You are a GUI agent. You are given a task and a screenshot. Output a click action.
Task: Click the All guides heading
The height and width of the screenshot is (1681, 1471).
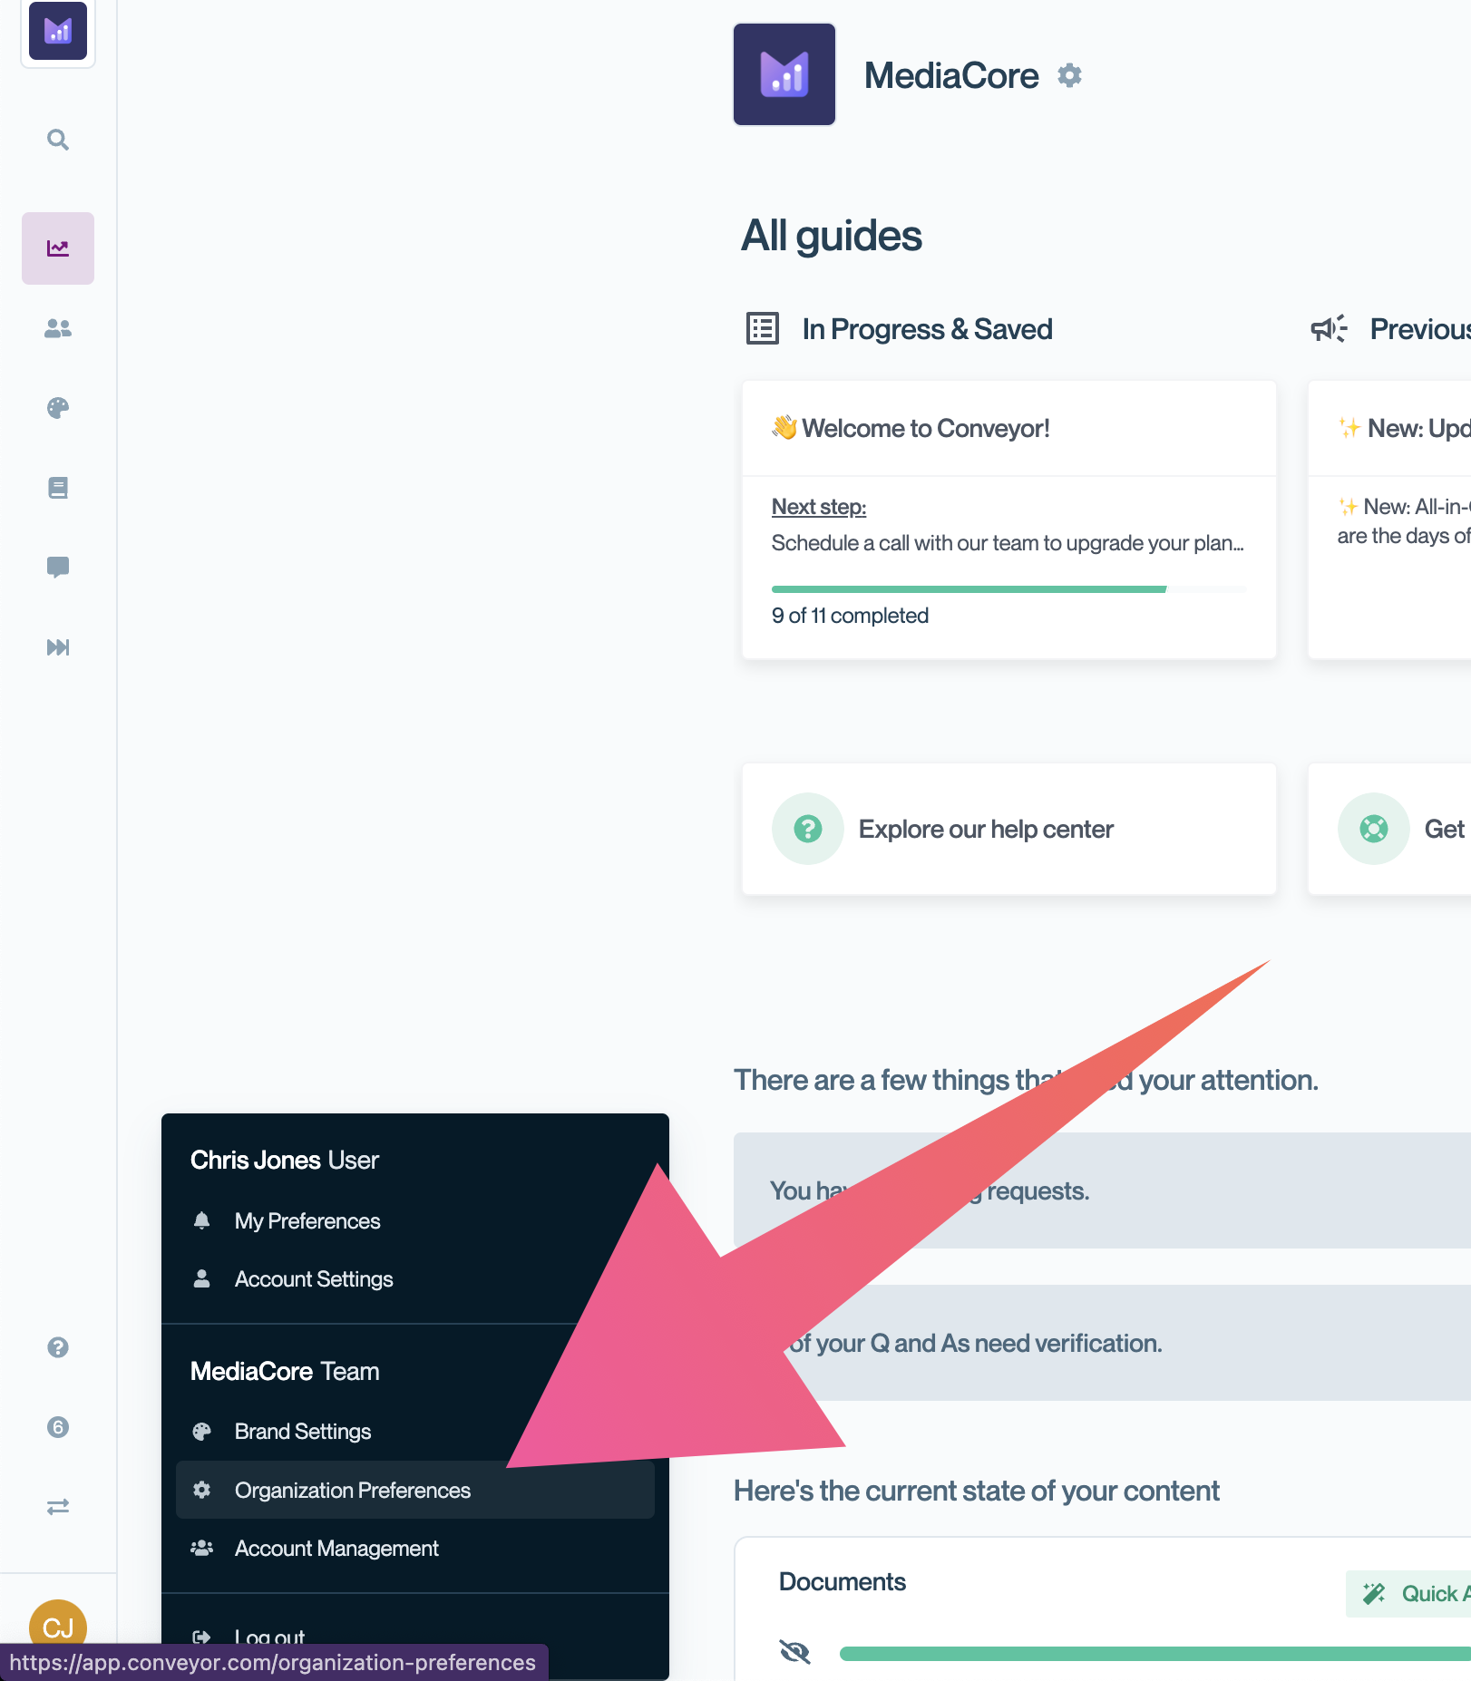point(832,236)
